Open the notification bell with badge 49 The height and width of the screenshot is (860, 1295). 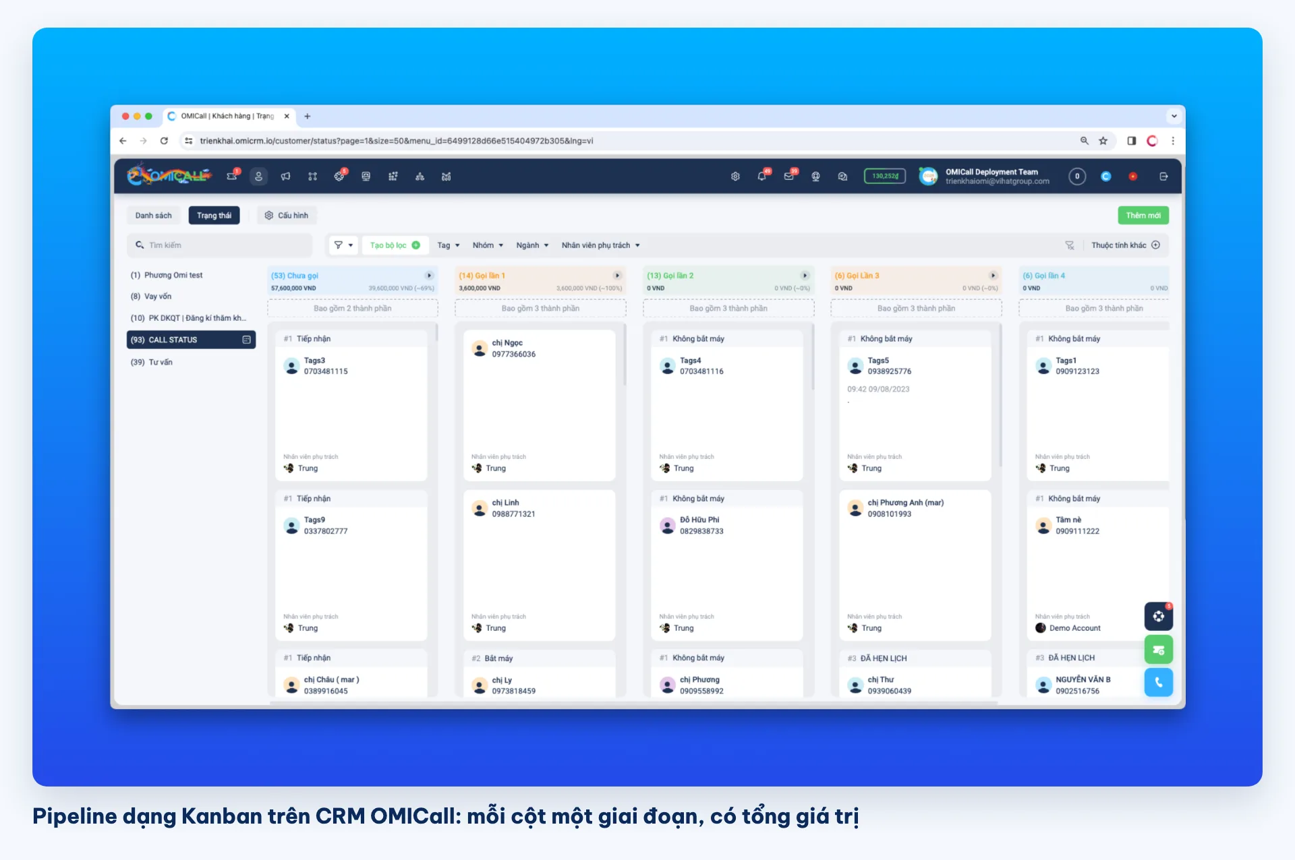point(762,177)
